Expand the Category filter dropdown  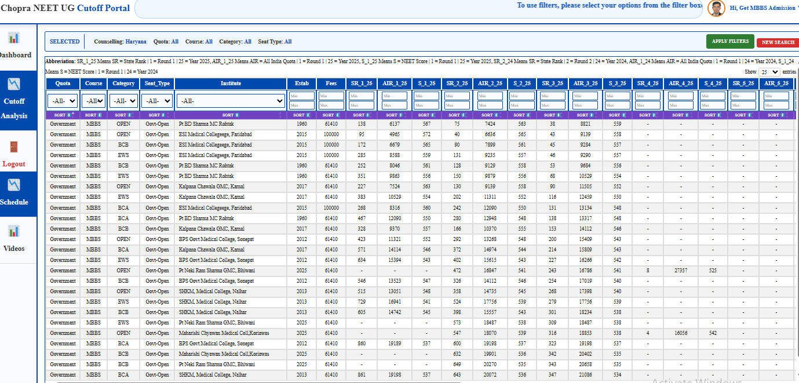[x=123, y=101]
